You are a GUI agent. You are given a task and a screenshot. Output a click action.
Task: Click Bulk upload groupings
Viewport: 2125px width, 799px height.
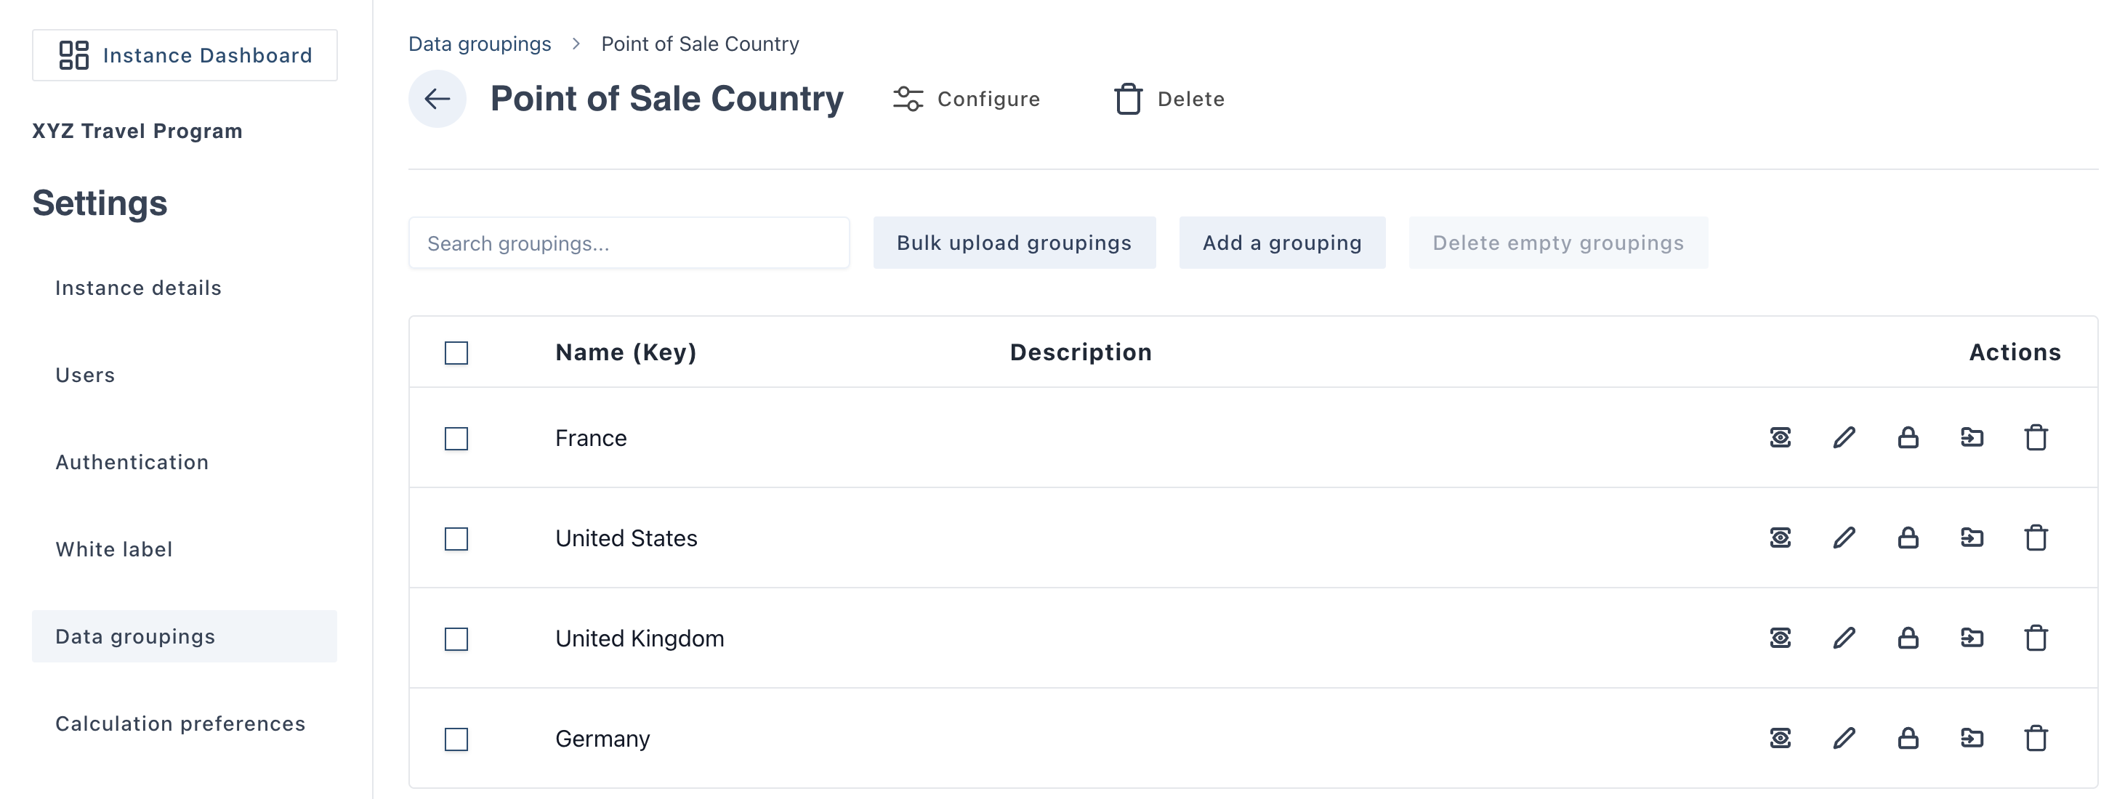1014,243
